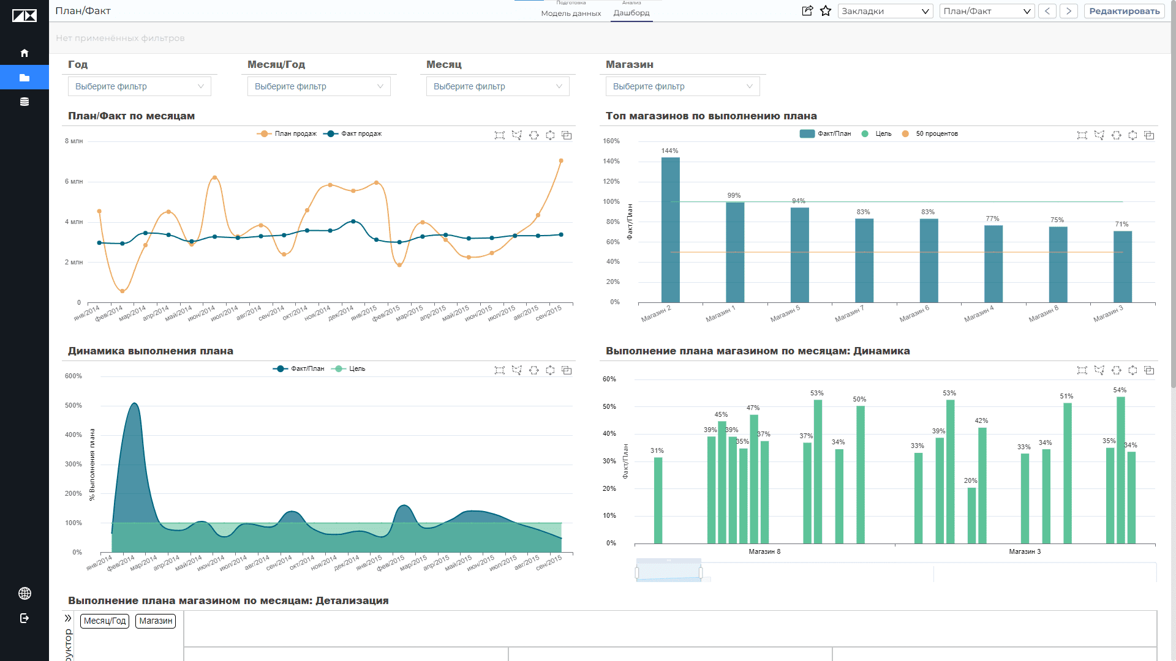The image size is (1176, 661).
Task: Click the rightmost toolbar icon on Топ магазинов chart
Action: coord(1149,135)
